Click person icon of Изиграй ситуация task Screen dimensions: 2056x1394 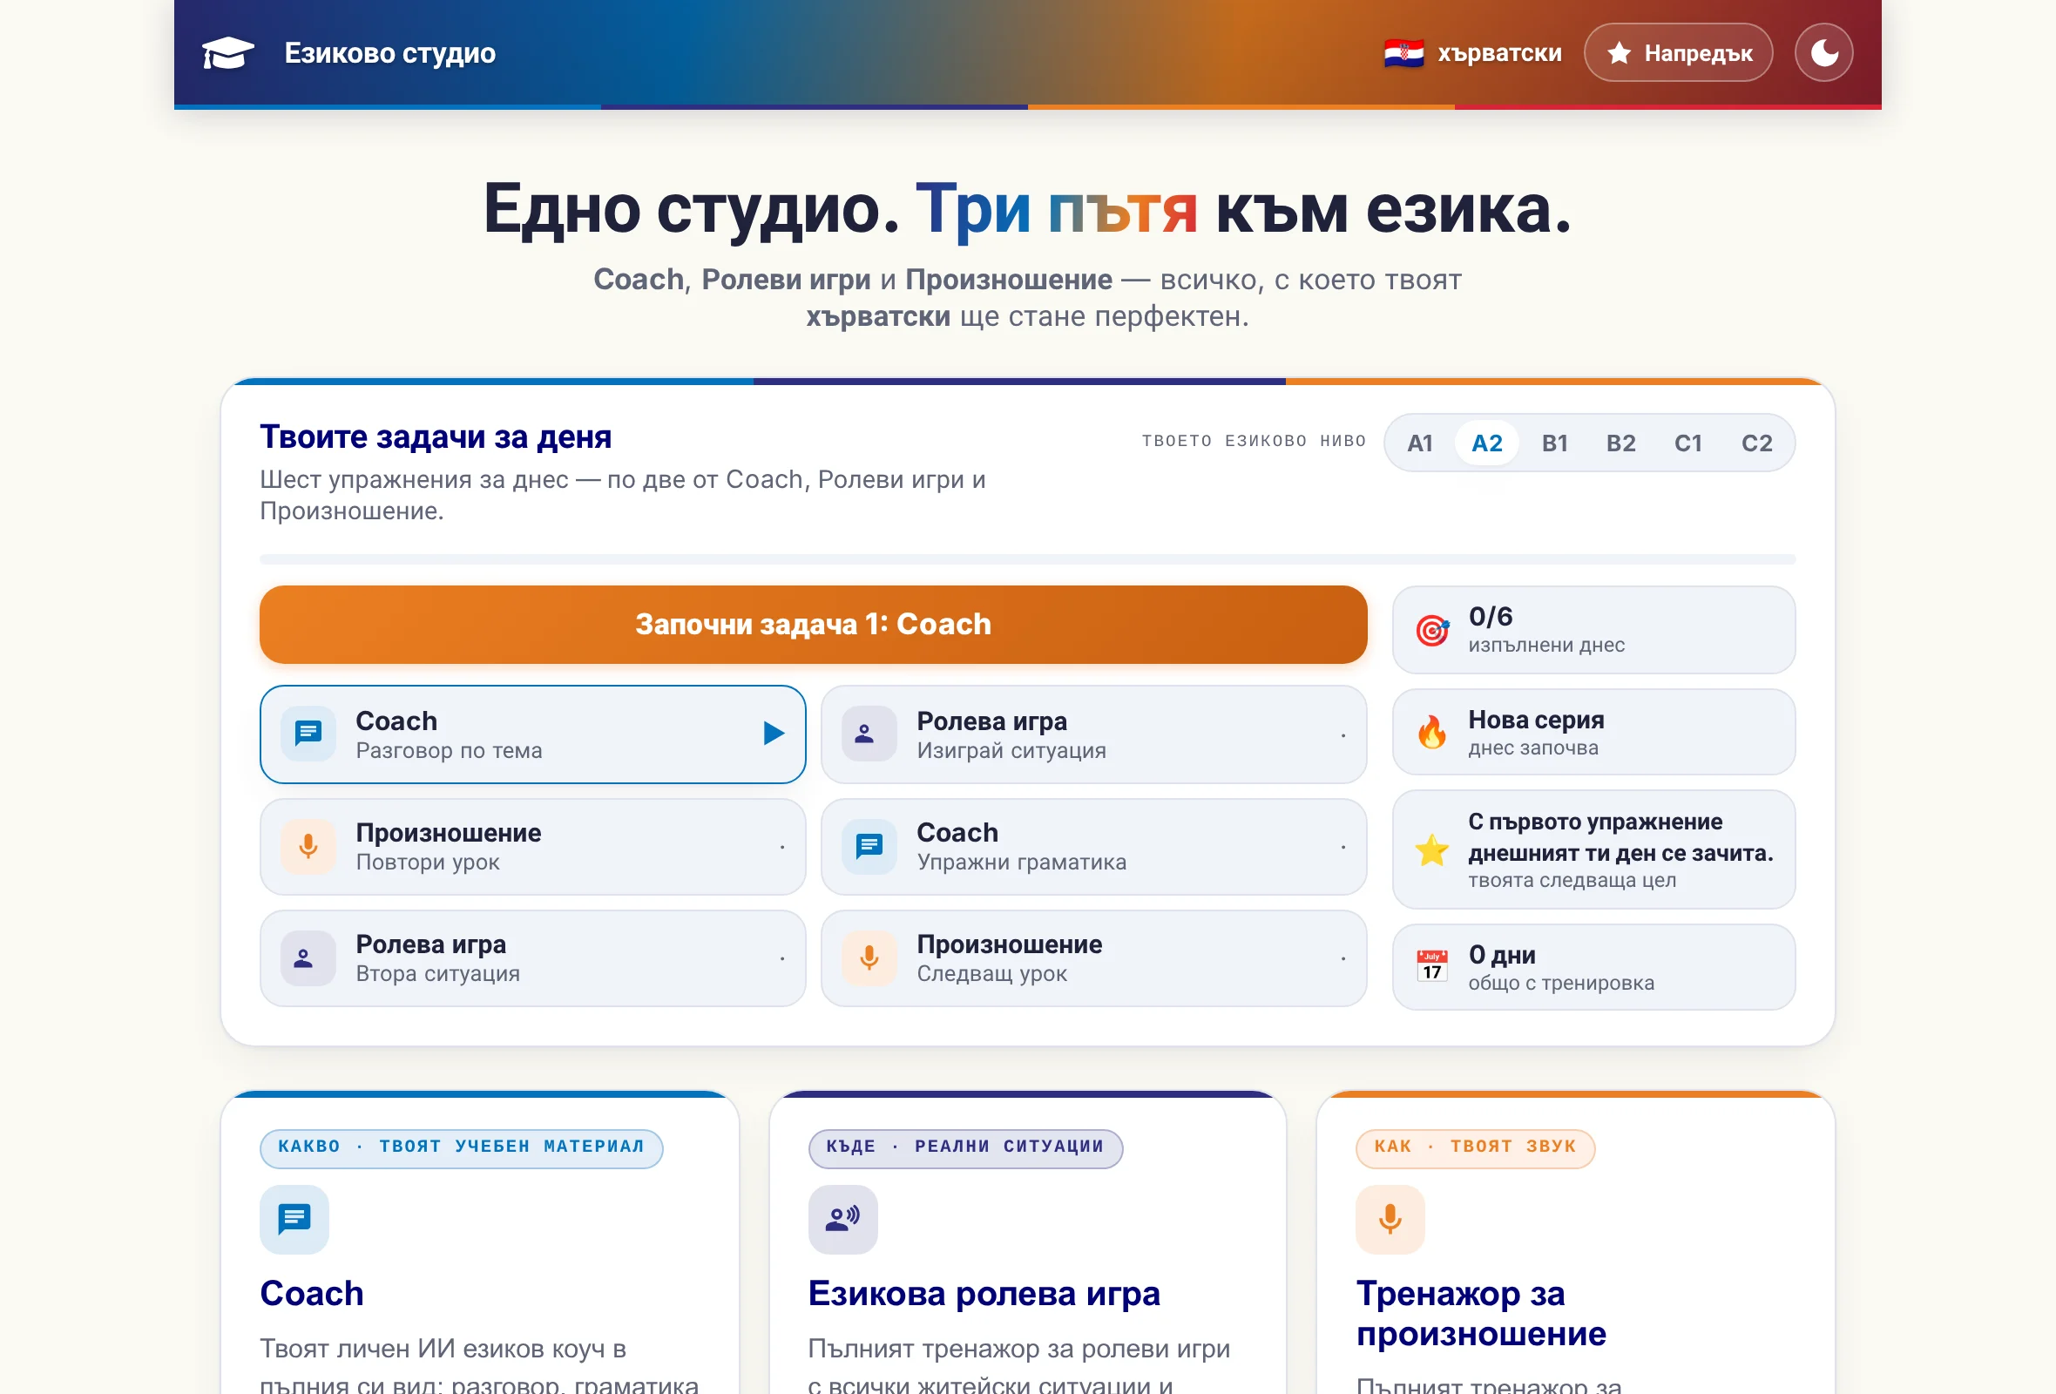click(x=869, y=734)
